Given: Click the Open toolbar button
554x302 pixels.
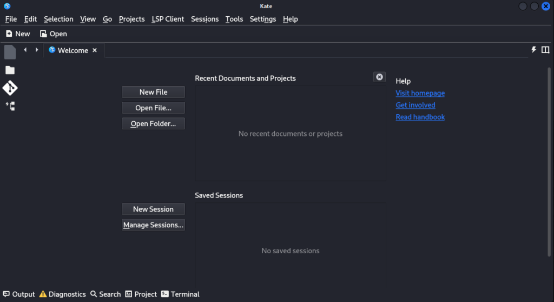Looking at the screenshot, I should [x=54, y=34].
